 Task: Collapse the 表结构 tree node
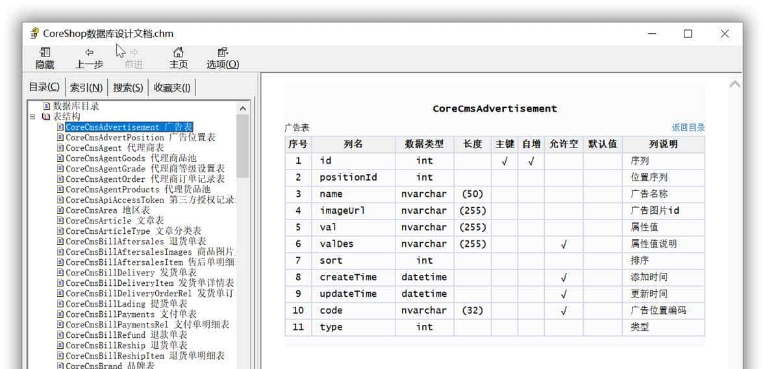pyautogui.click(x=32, y=117)
